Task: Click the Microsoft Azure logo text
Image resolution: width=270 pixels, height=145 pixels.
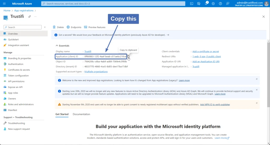Action: click(22, 4)
